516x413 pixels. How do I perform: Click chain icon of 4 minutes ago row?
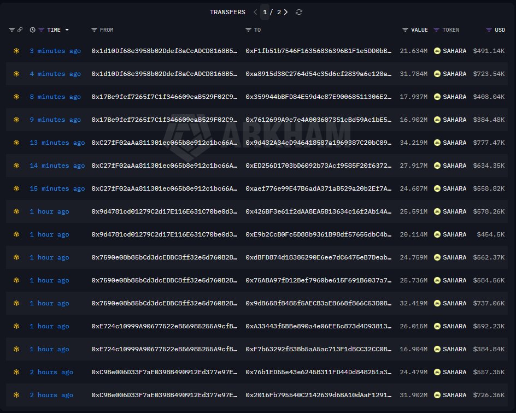click(x=16, y=74)
